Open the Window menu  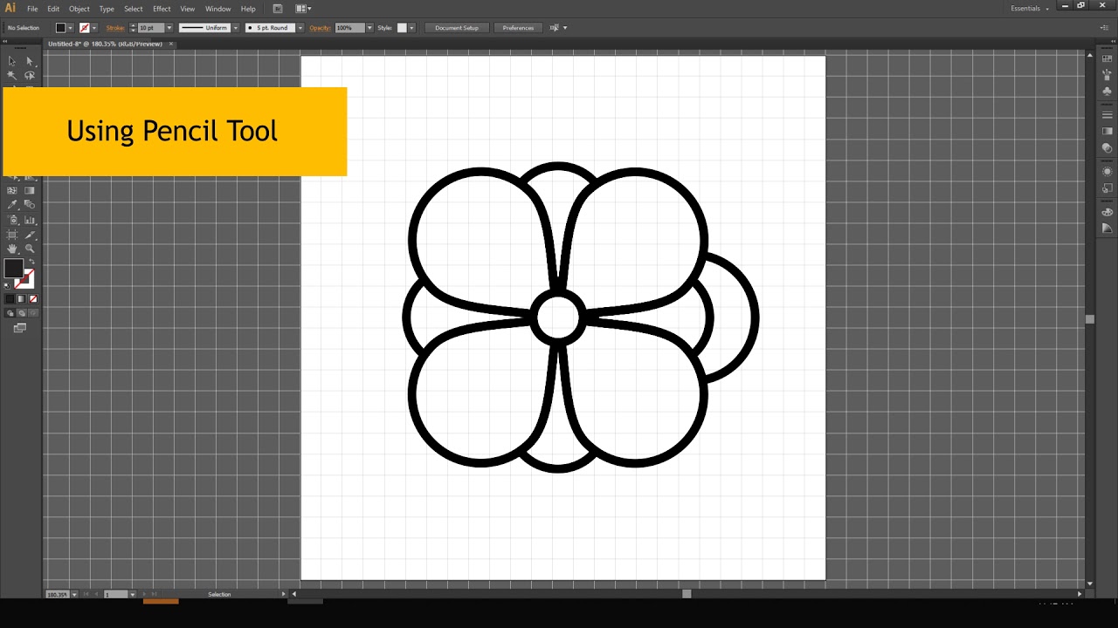point(217,9)
